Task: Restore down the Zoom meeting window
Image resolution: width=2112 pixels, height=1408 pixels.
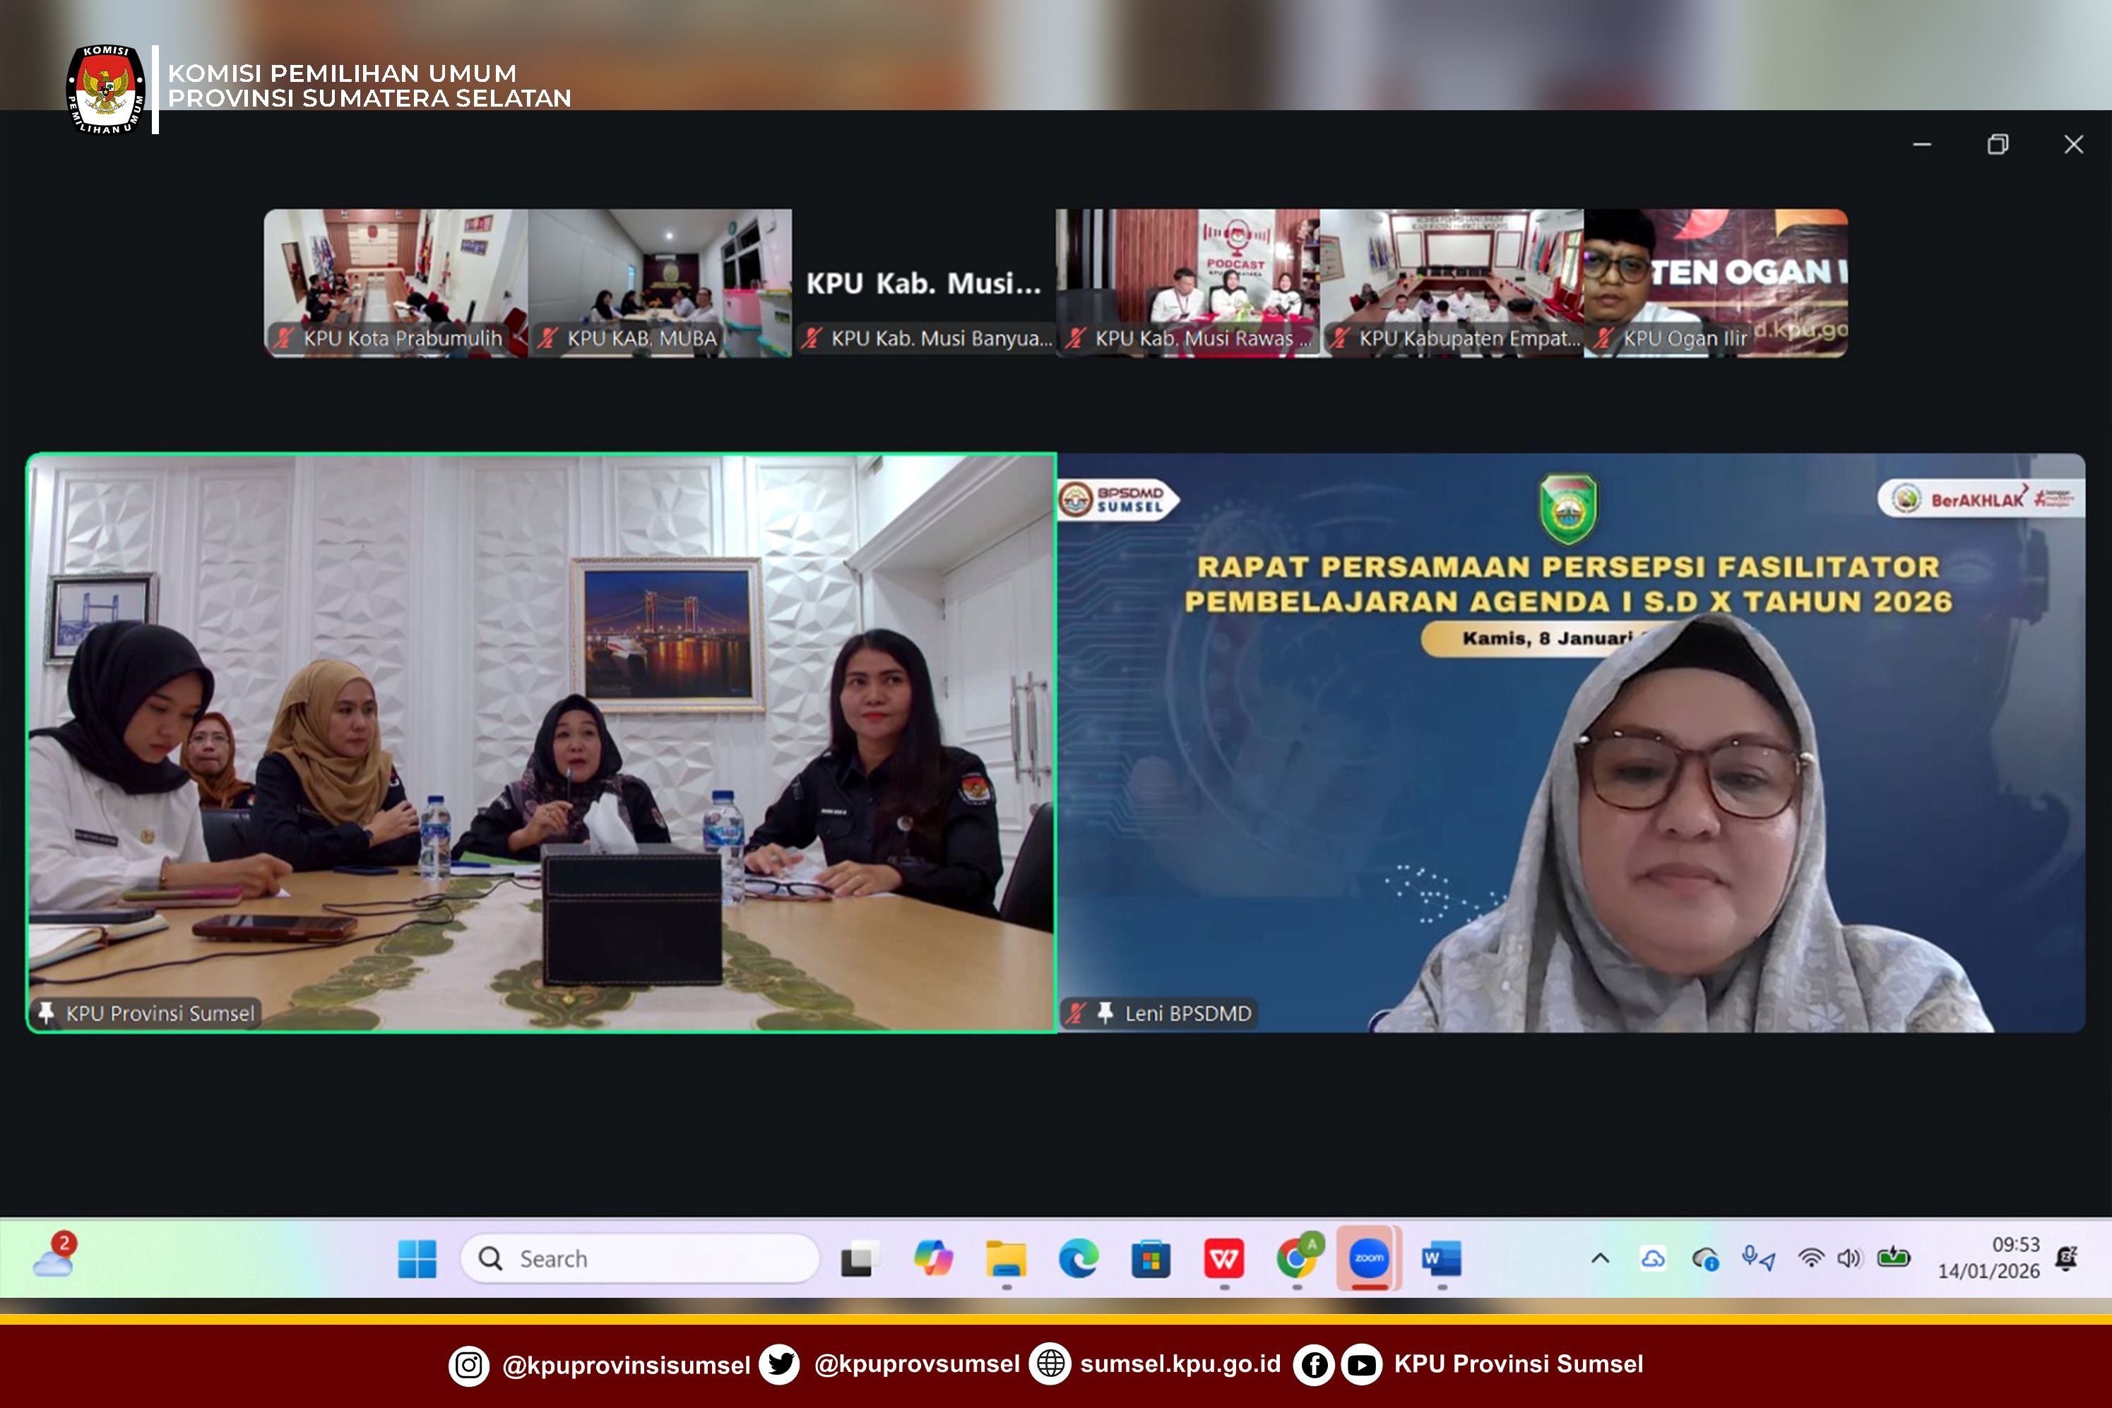Action: [x=1997, y=145]
